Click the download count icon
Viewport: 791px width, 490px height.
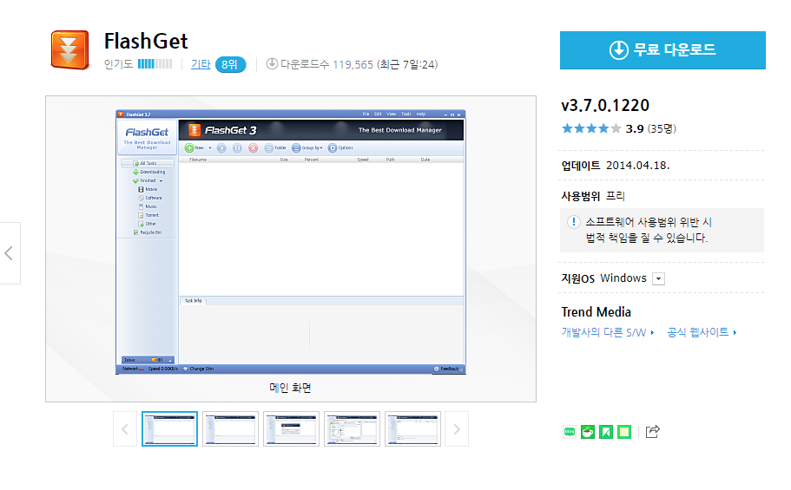(x=272, y=63)
